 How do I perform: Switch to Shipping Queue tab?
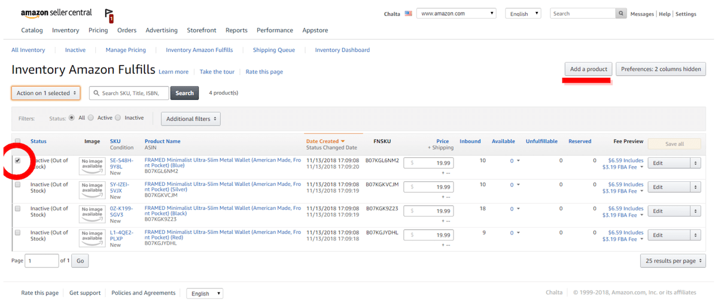pos(274,50)
